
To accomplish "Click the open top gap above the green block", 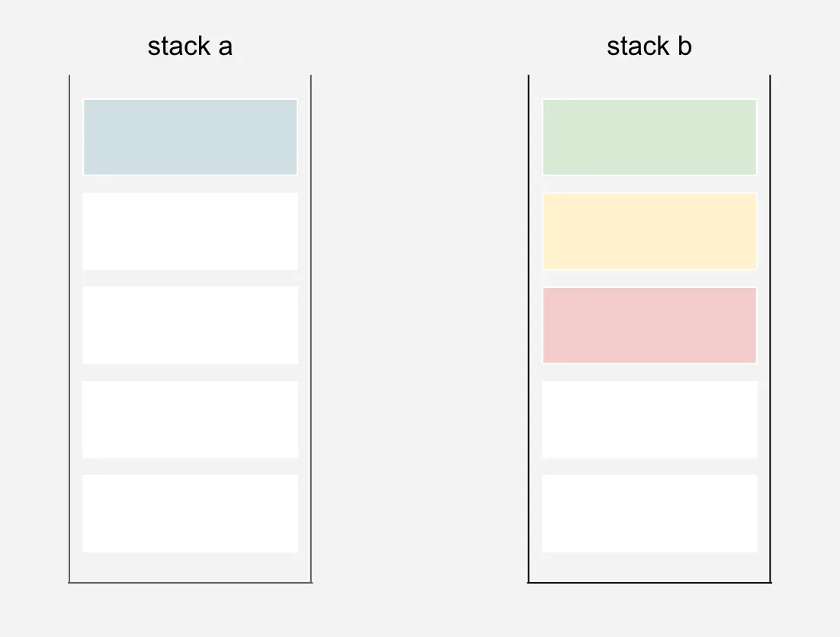I will pos(649,86).
